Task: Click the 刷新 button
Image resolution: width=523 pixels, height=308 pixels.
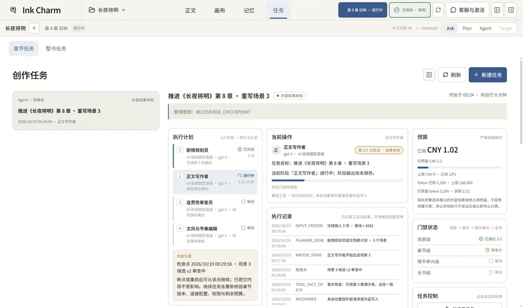Action: (x=452, y=75)
